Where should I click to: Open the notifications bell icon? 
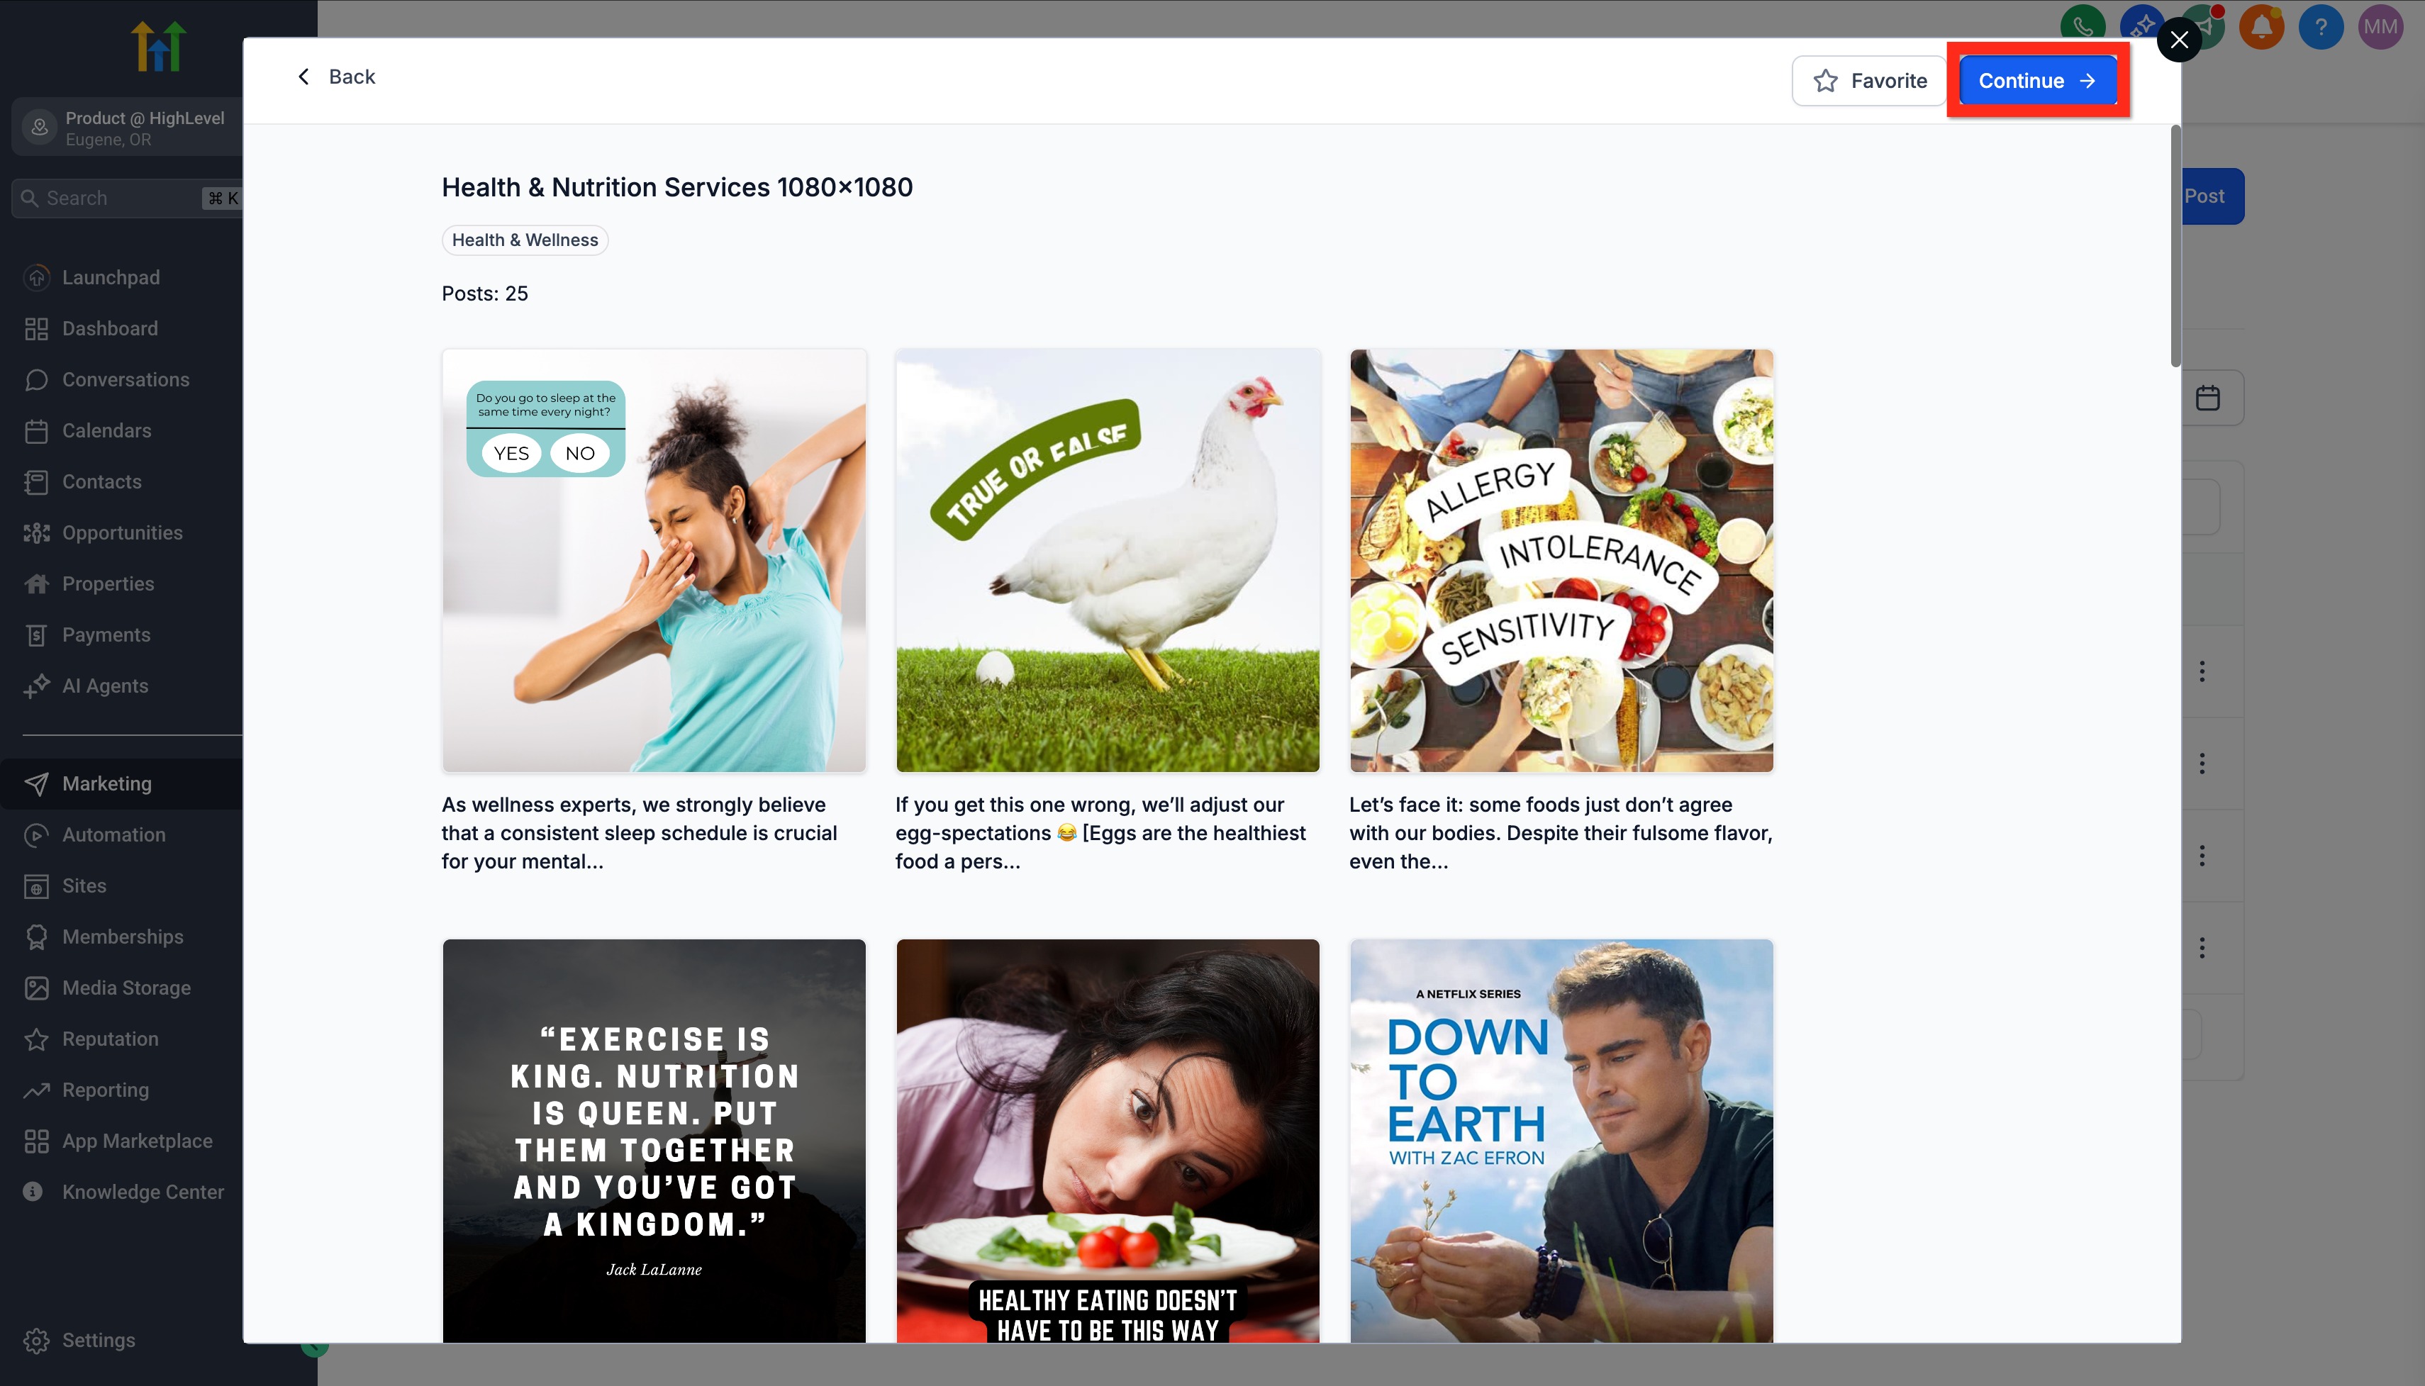point(2261,27)
